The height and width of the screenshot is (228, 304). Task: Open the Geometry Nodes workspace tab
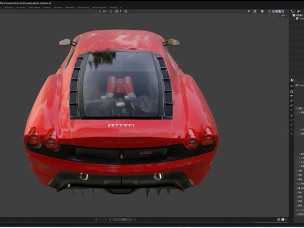pyautogui.click(x=99, y=8)
